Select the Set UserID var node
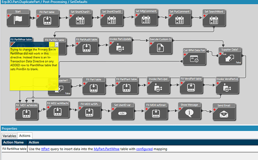Image resolution: width=258 pixels, height=160 pixels. coord(122,111)
